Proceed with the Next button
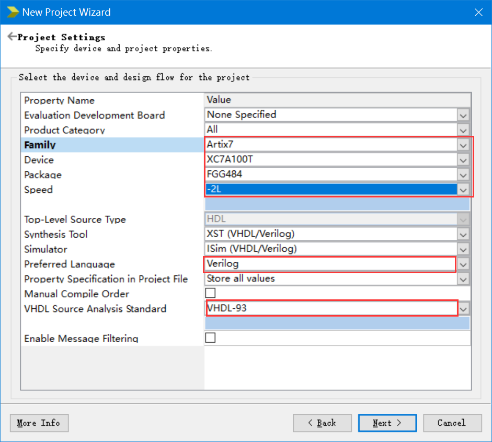Viewport: 492px width, 442px height. pyautogui.click(x=387, y=423)
